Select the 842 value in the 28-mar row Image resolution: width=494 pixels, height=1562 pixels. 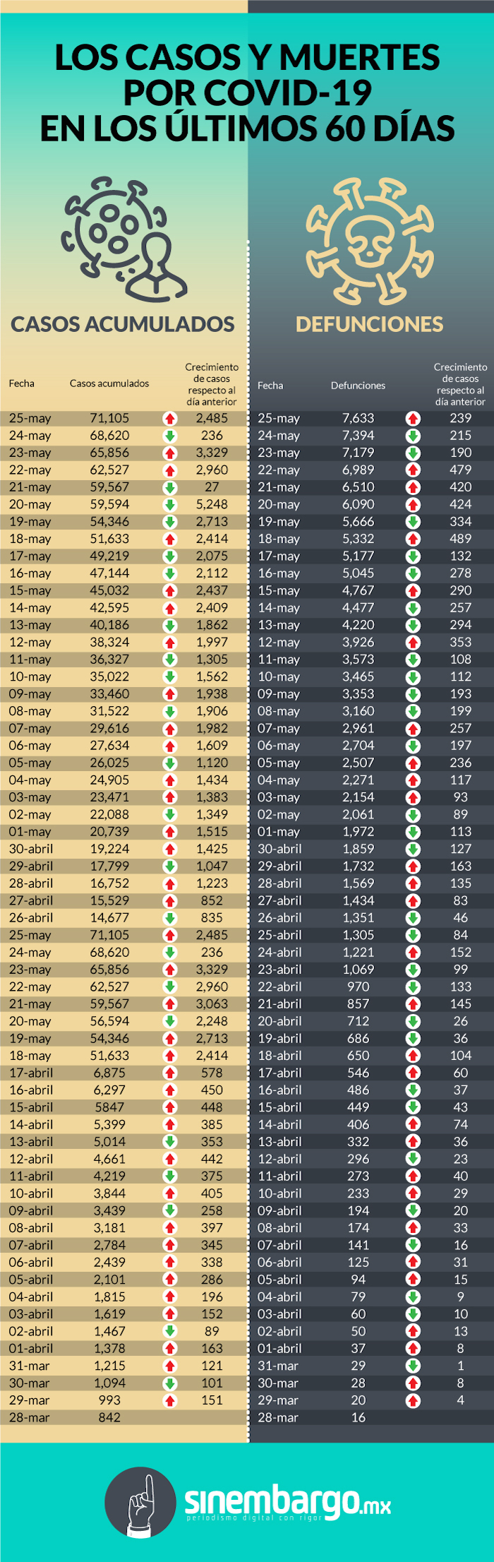(x=109, y=1417)
